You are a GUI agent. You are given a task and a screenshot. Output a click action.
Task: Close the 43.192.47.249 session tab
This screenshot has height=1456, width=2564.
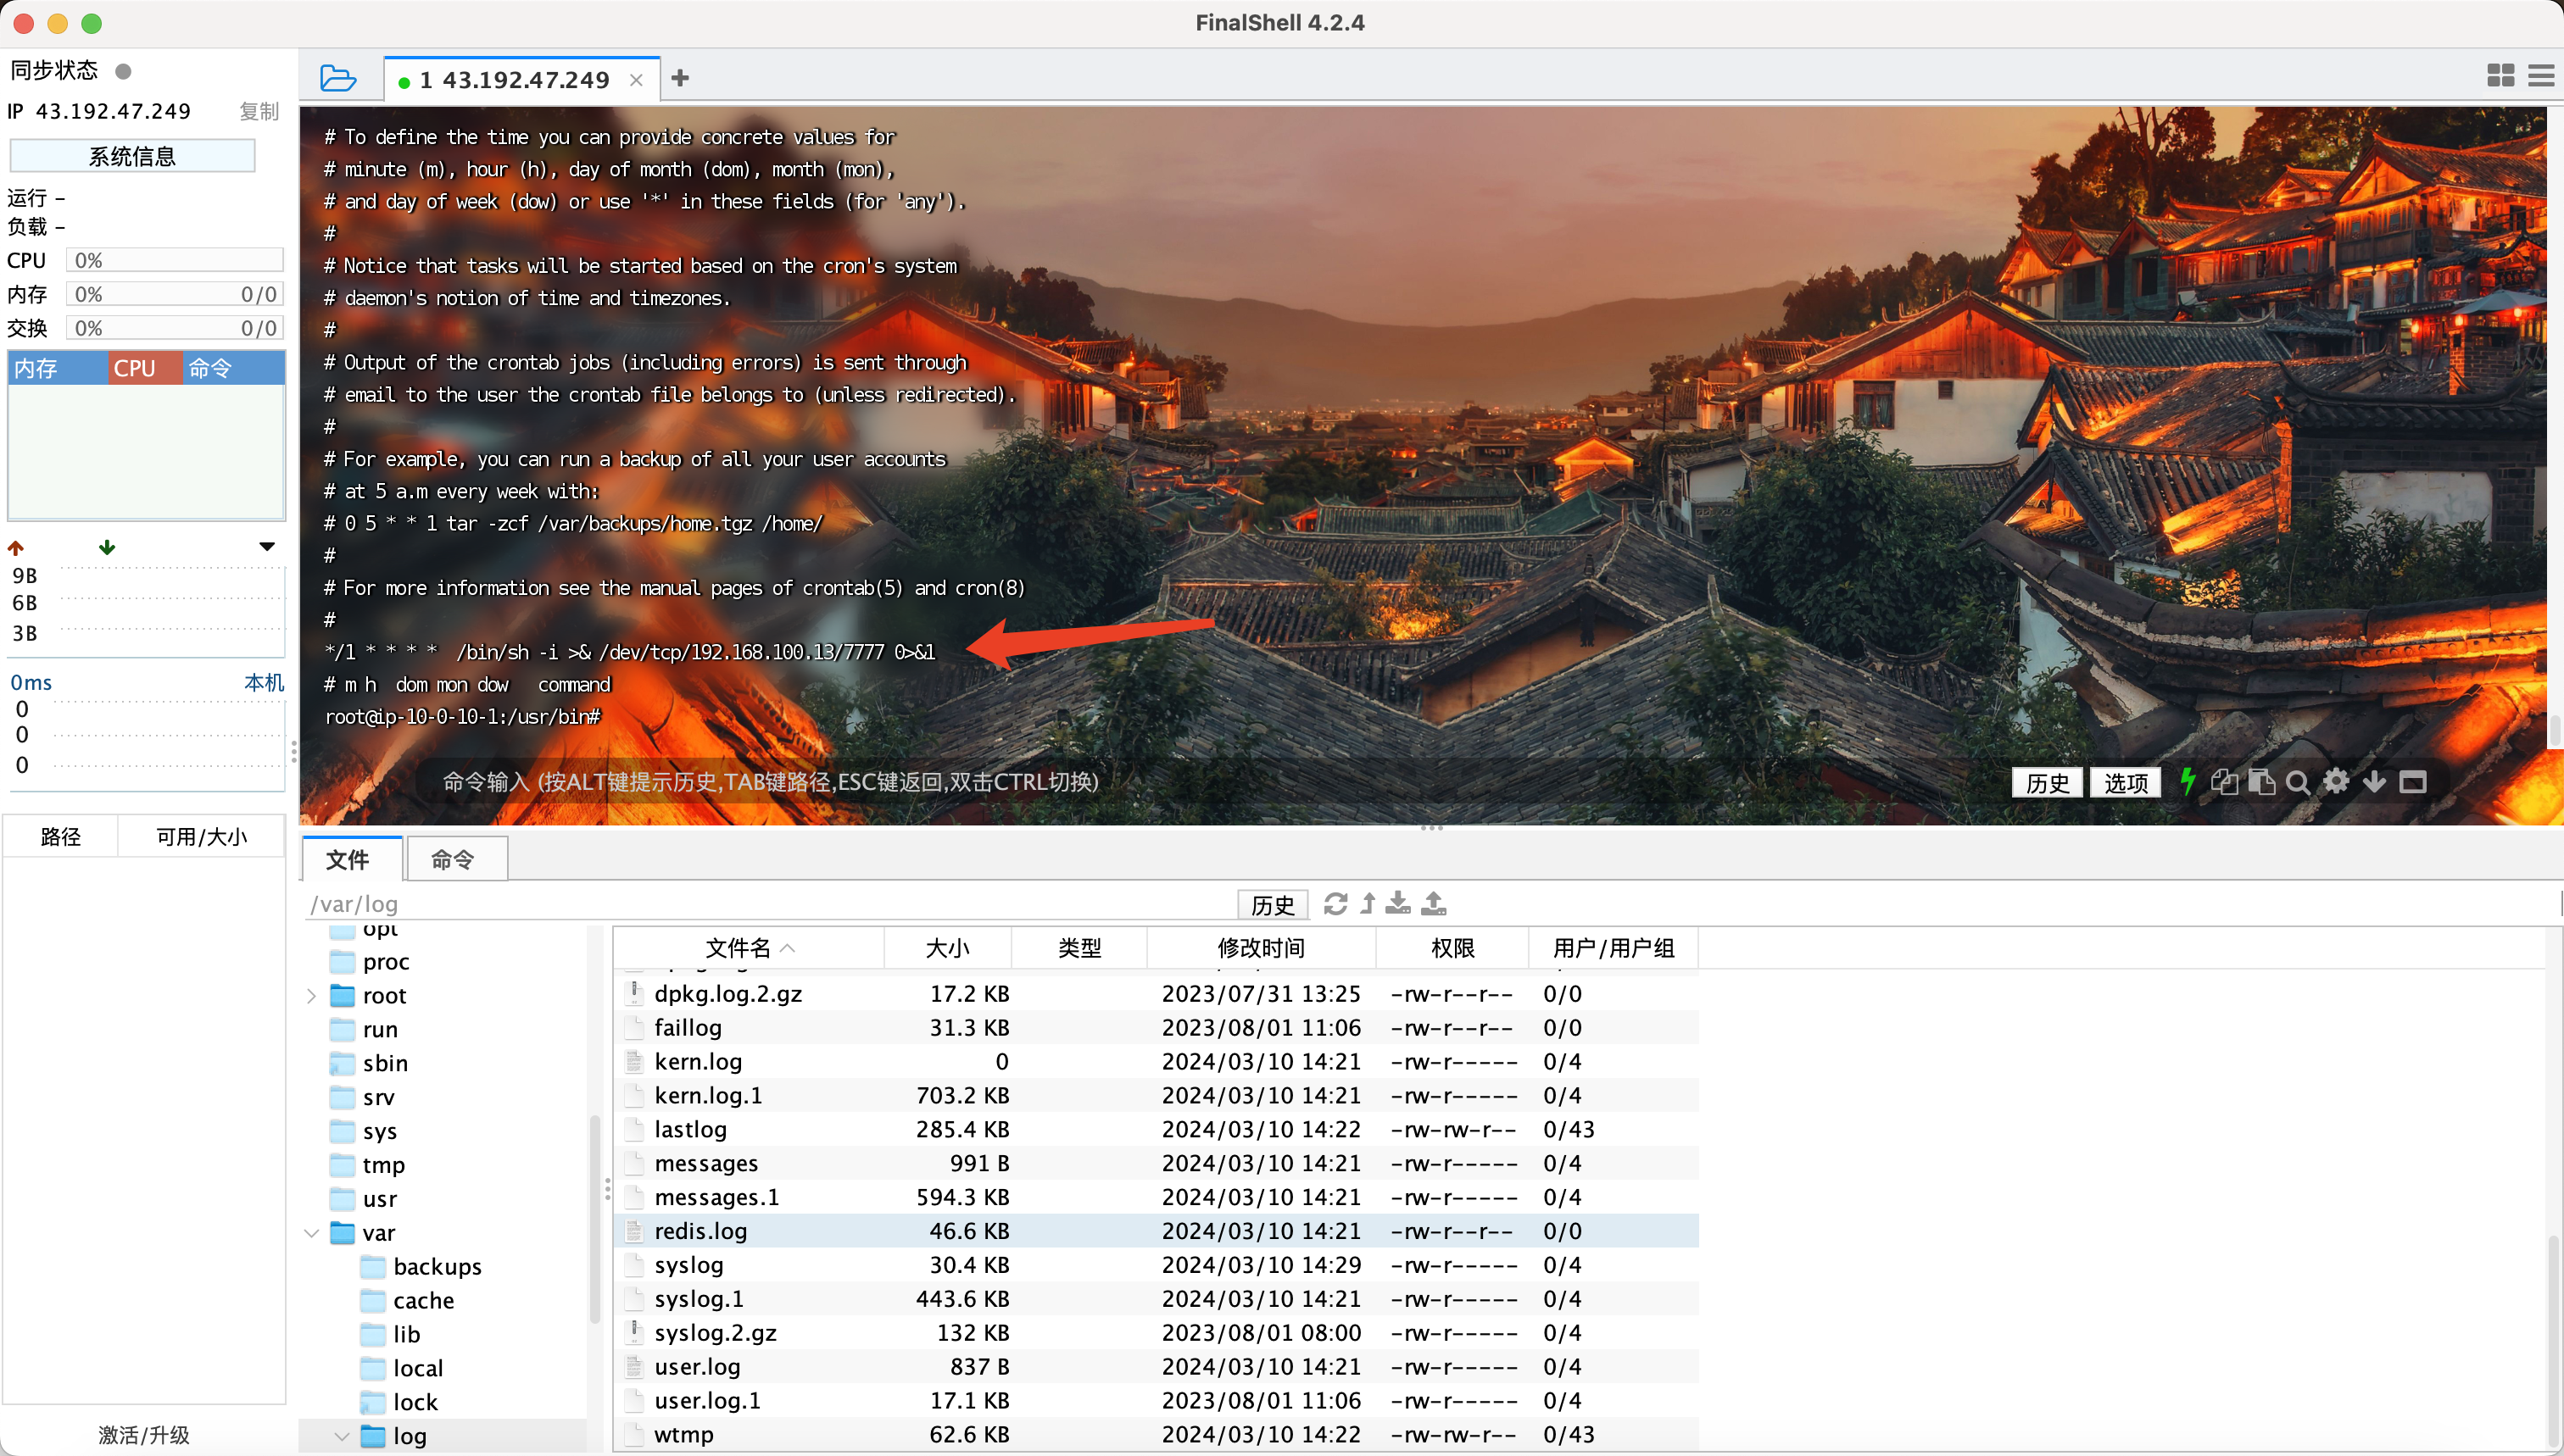click(x=636, y=80)
